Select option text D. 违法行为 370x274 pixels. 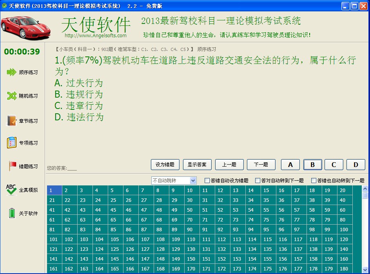point(79,117)
